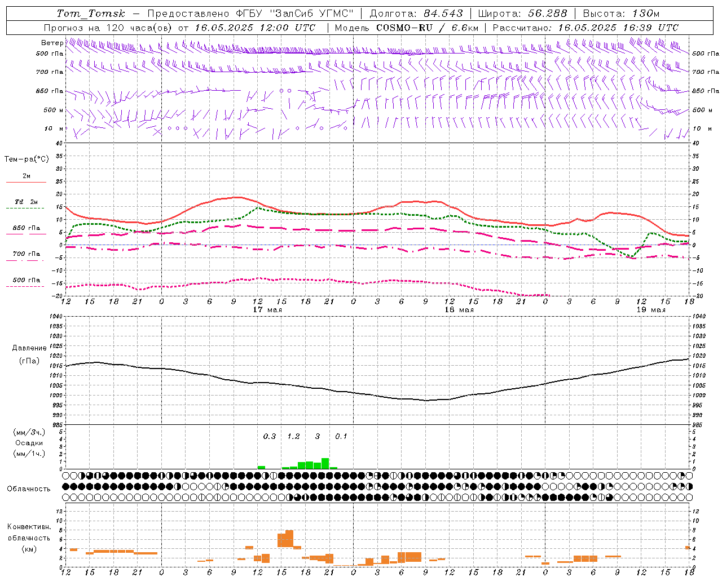This screenshot has width=722, height=577.
Task: Click the date label 19 мая
Action: [651, 310]
